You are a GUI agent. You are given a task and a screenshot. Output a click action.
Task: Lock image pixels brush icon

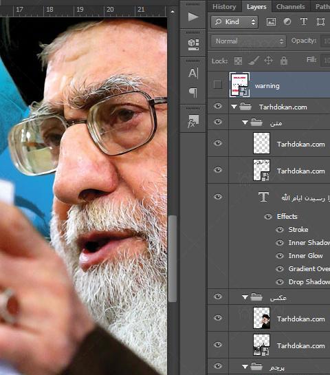pyautogui.click(x=254, y=61)
